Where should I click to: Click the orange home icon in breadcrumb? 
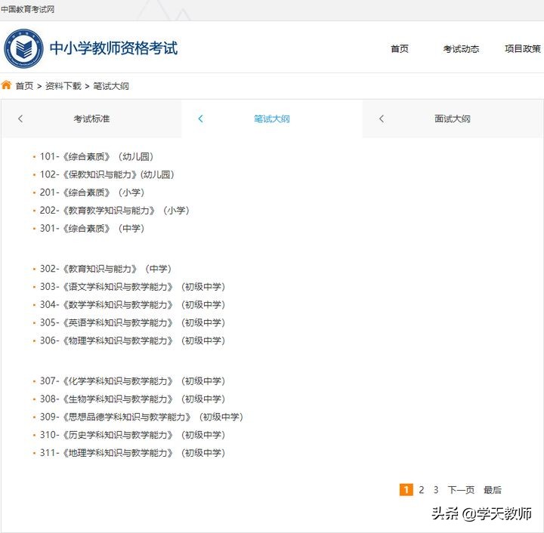pos(6,85)
